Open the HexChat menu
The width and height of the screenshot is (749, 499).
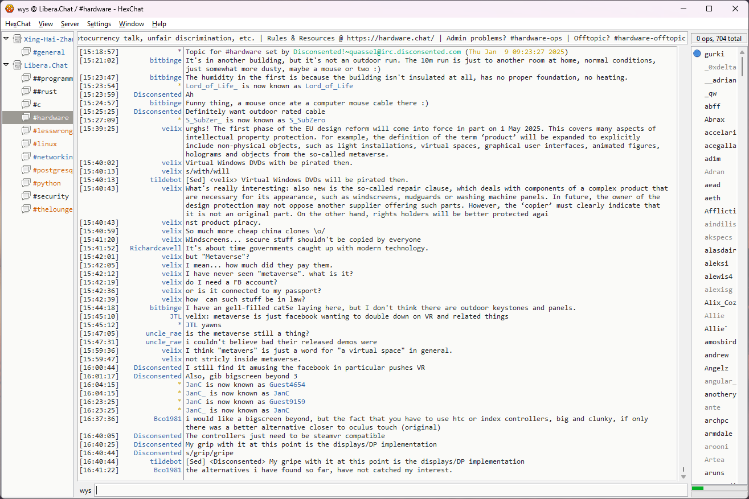[x=18, y=24]
